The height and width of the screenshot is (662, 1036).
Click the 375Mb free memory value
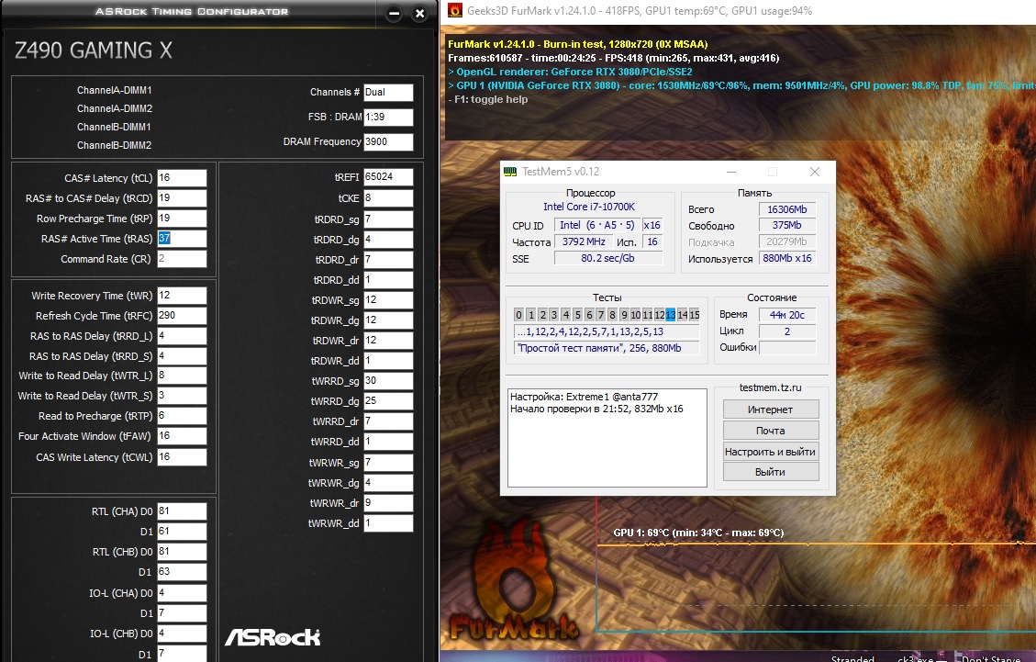[x=787, y=226]
